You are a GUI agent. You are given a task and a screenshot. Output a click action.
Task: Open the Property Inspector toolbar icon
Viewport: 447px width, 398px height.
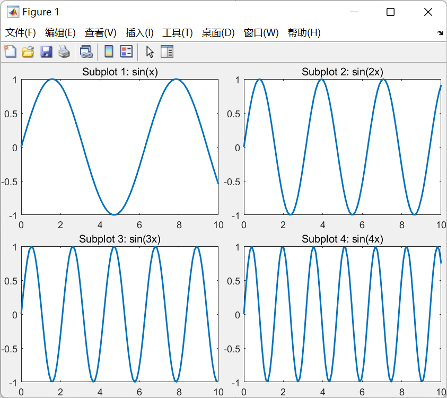[x=167, y=52]
